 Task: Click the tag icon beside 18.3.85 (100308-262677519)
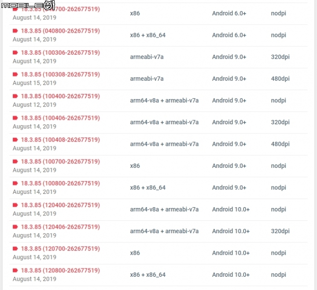pos(15,74)
